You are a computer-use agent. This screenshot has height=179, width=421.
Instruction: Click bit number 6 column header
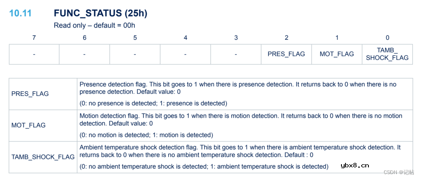coord(84,38)
